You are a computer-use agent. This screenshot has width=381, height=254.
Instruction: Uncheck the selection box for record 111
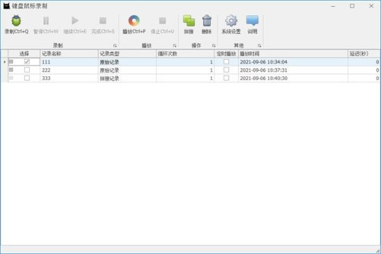click(x=27, y=62)
